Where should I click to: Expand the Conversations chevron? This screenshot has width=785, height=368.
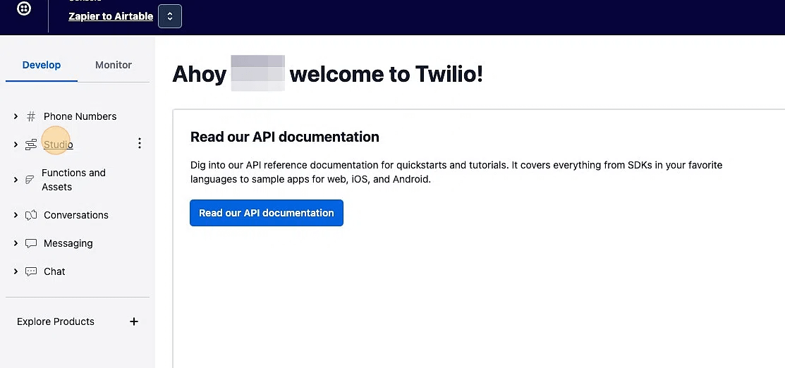(16, 215)
